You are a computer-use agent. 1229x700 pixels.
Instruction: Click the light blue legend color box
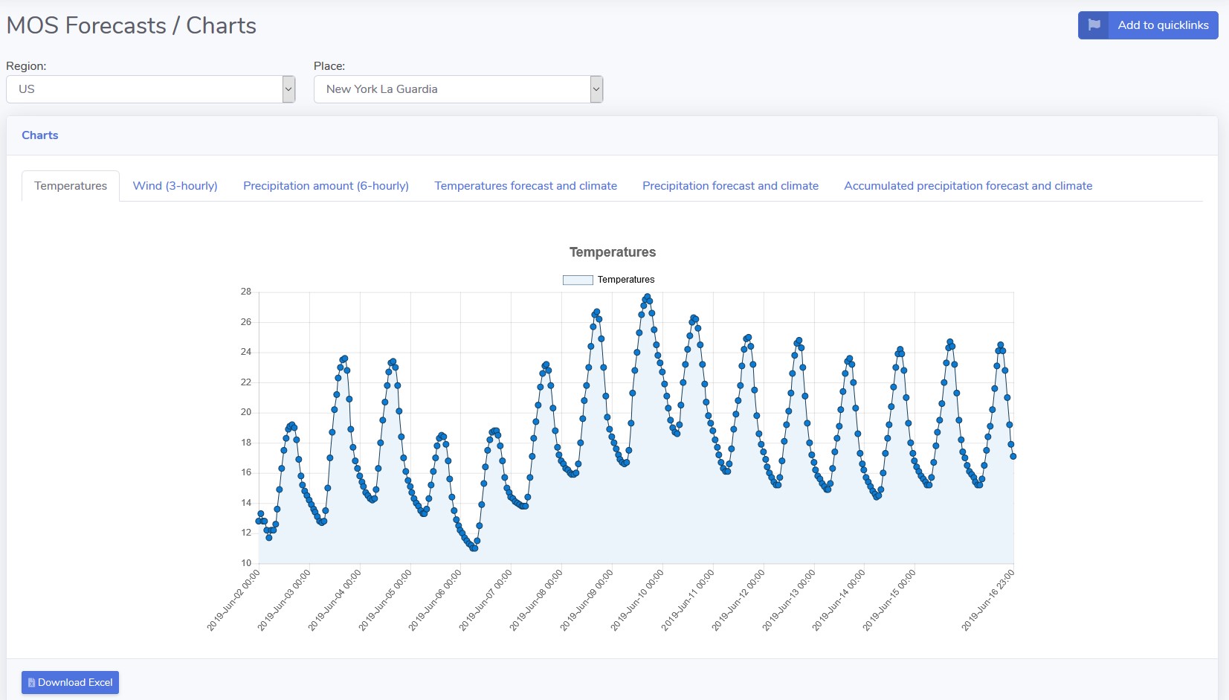coord(578,280)
